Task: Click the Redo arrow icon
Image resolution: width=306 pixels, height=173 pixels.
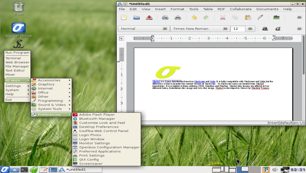Action: [x=206, y=18]
